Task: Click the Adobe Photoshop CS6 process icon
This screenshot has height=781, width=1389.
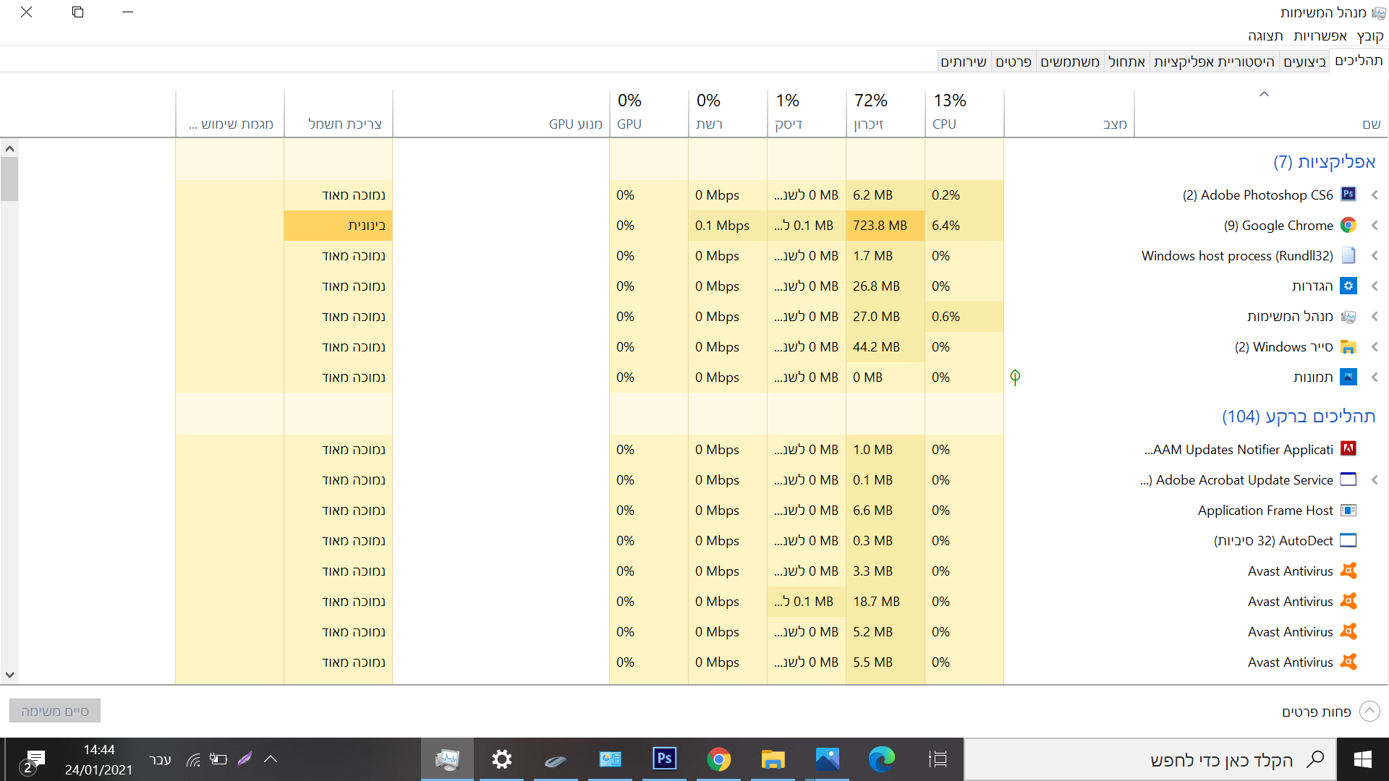Action: pos(1348,195)
